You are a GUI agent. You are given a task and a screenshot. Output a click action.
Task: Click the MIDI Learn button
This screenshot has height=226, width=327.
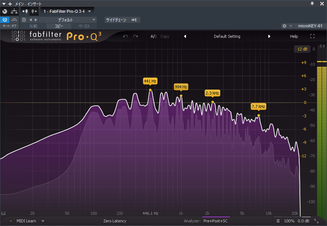26,221
